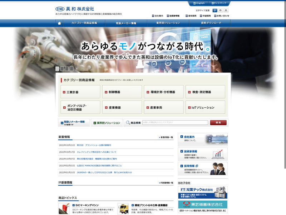Open the 双葉テック subsidiary banner
This screenshot has height=215, width=286.
(202, 192)
